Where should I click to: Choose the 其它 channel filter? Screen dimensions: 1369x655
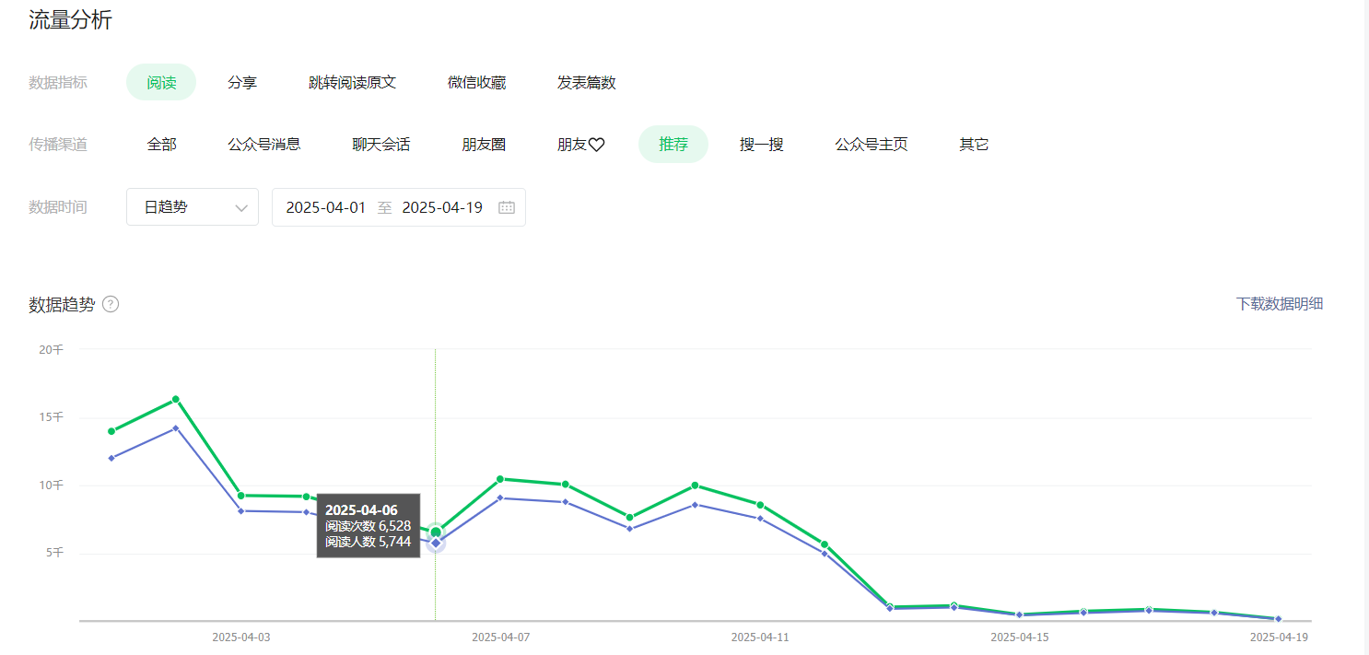click(x=974, y=145)
